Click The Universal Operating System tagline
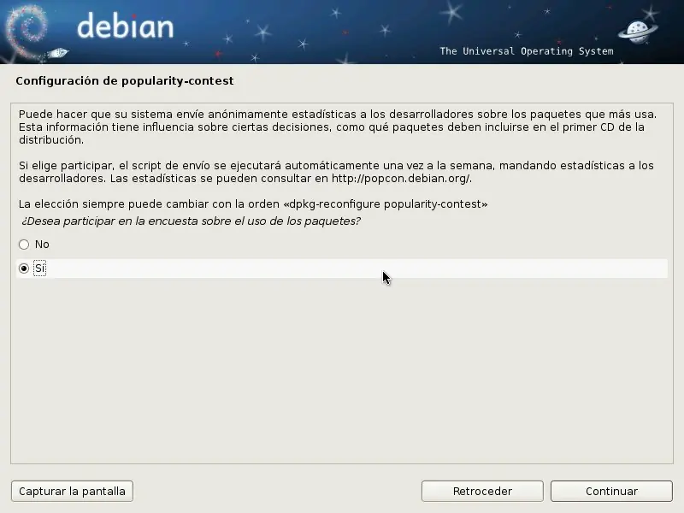The width and height of the screenshot is (684, 513). 528,51
